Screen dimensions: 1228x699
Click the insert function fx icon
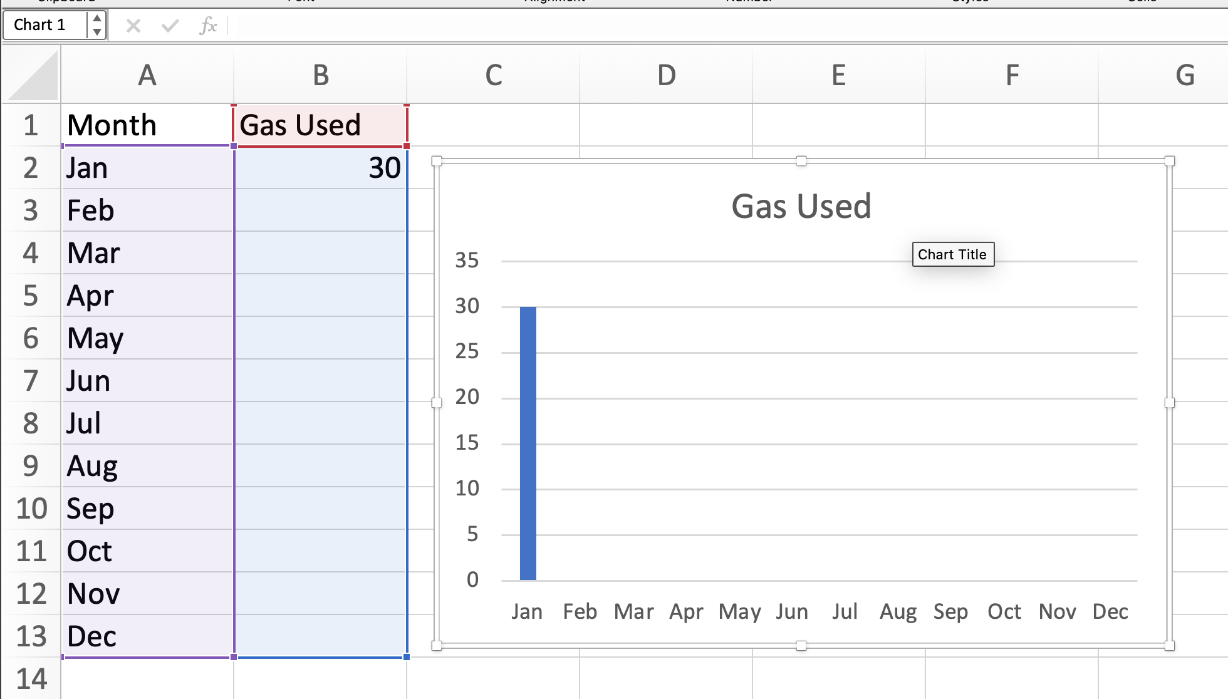[208, 26]
